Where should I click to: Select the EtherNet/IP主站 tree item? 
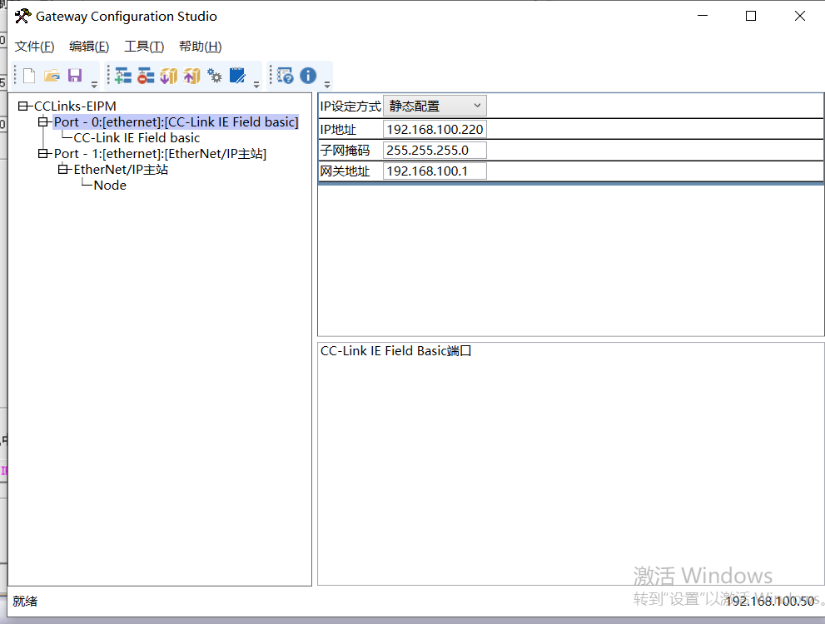(x=121, y=169)
